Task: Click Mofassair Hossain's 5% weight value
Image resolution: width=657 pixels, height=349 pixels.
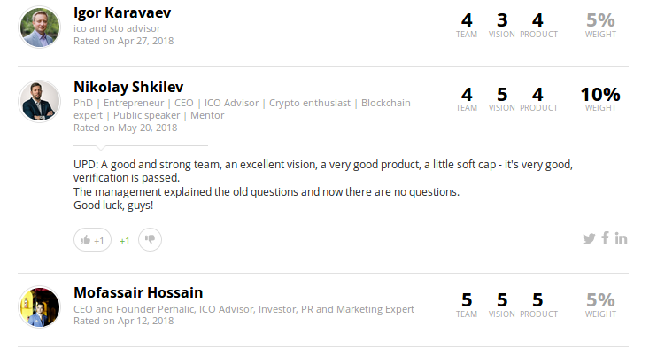Action: coord(600,300)
